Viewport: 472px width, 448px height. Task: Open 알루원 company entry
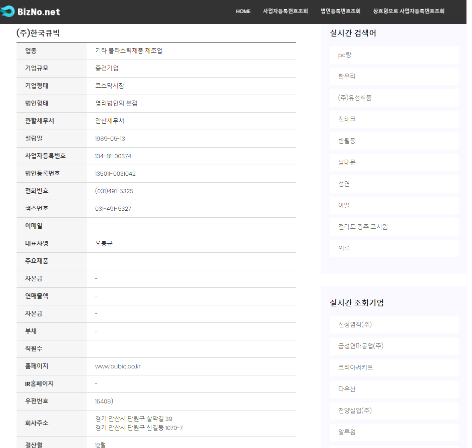pos(394,432)
